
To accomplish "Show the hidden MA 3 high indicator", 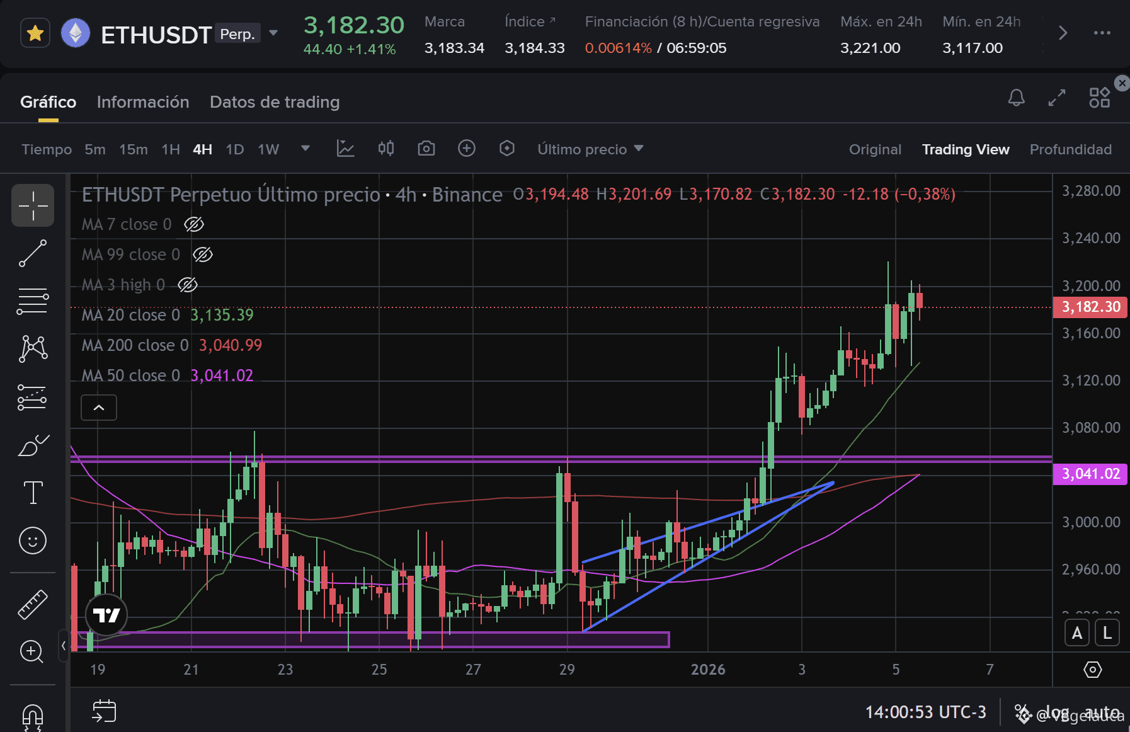I will (x=188, y=285).
